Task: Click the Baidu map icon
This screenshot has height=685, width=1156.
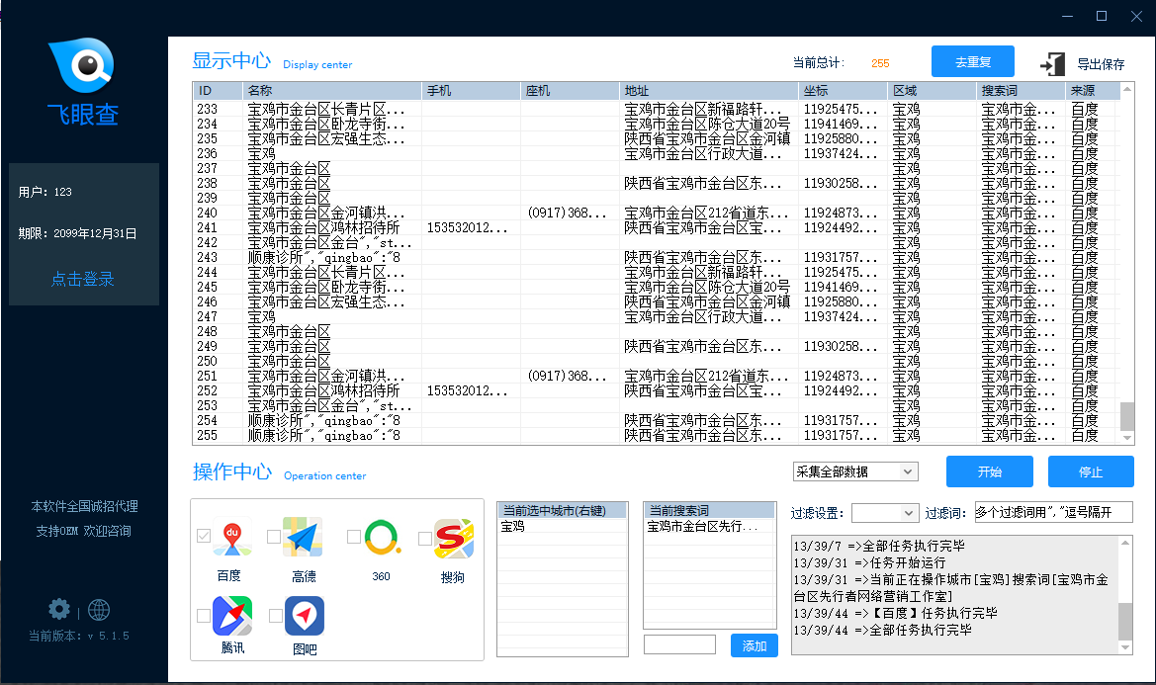Action: click(230, 538)
